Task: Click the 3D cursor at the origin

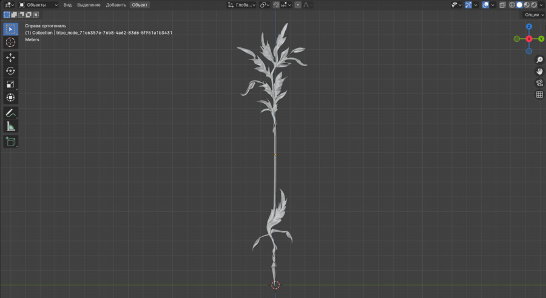Action: (275, 285)
